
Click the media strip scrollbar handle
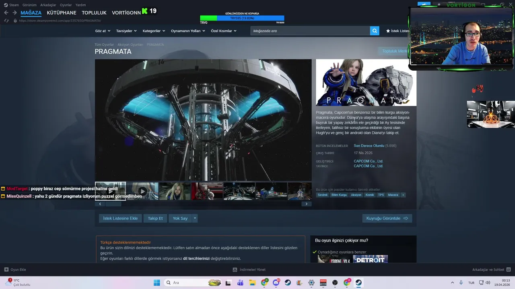[x=113, y=204]
